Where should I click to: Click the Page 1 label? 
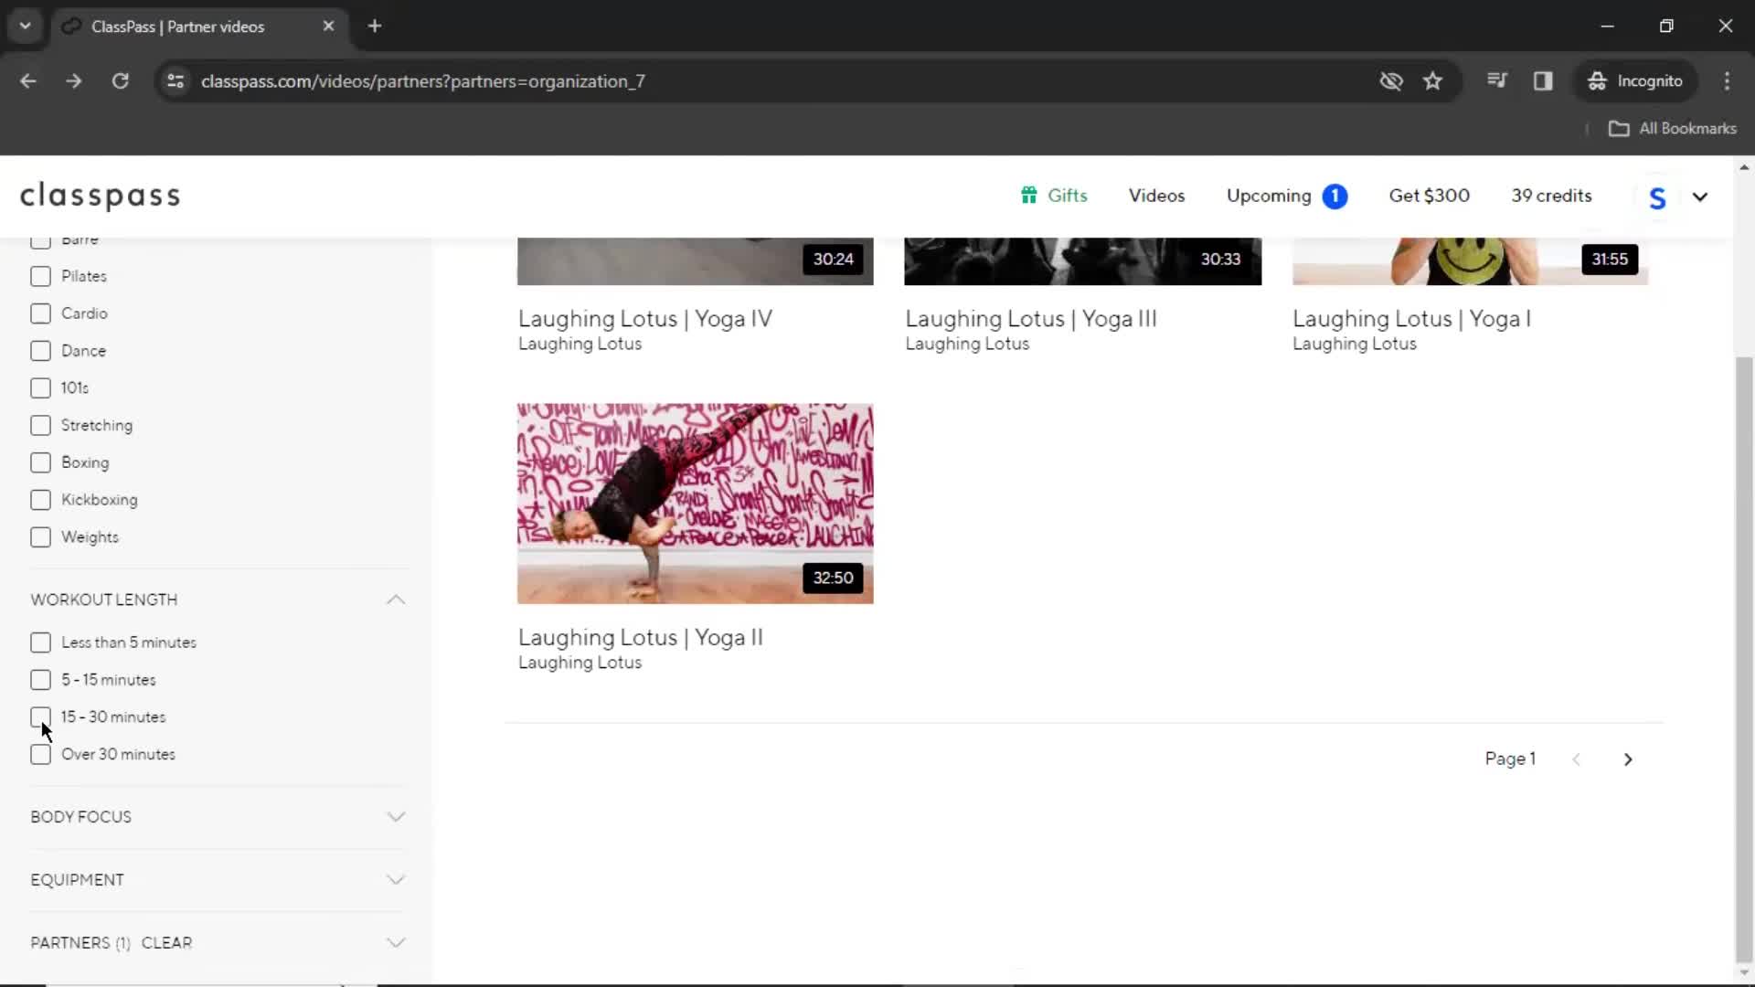1510,759
